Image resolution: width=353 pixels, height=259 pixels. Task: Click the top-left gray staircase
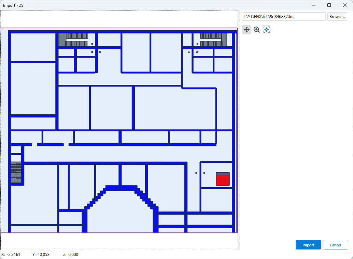77,40
